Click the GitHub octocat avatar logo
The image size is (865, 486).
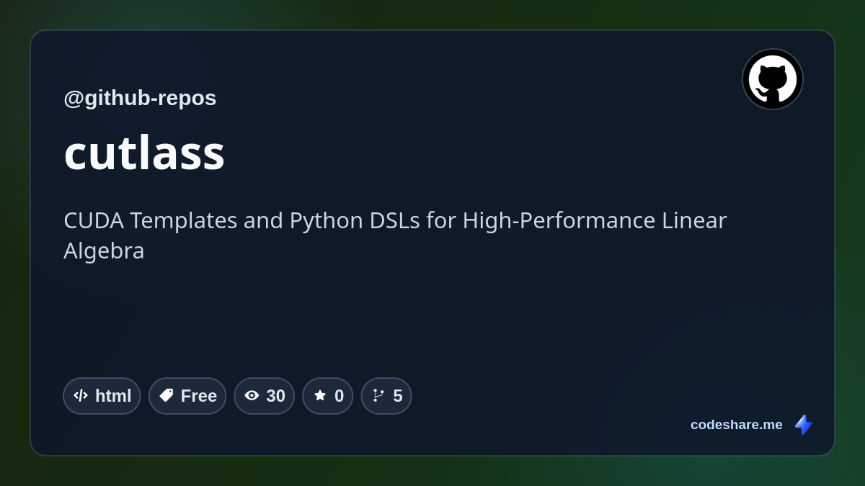click(x=773, y=79)
